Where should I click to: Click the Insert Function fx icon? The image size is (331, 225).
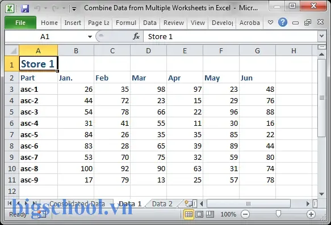[x=136, y=36]
